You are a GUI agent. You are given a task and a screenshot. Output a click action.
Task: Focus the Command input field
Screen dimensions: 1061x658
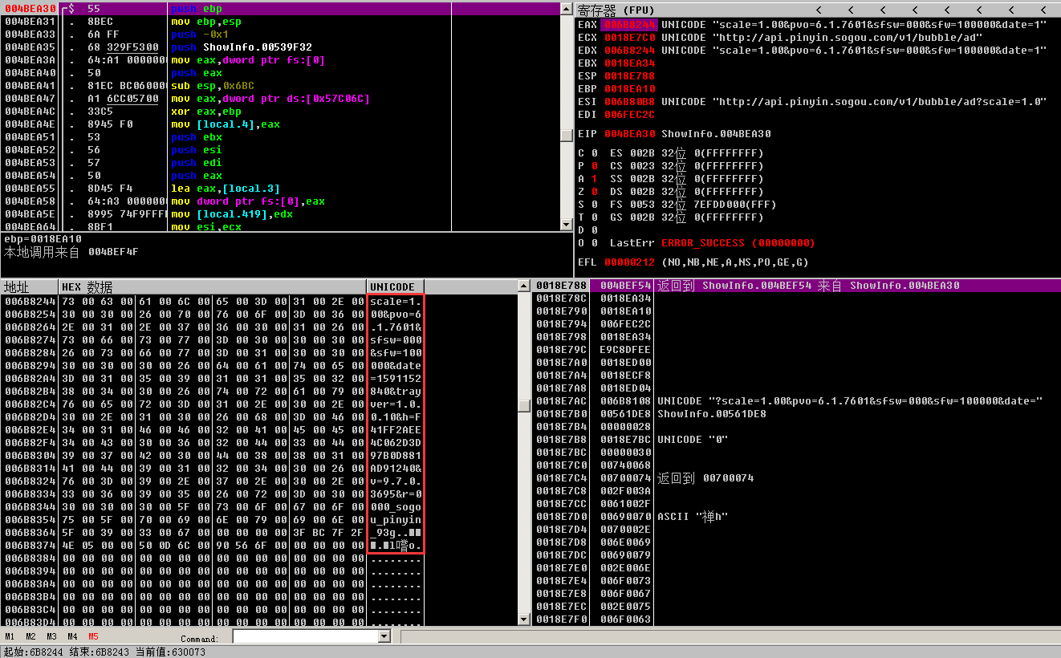(305, 636)
